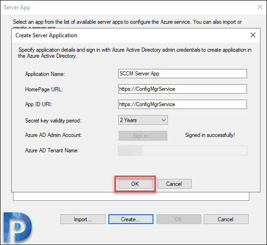Screen dimensions: 267x245
Task: Click the empty server apps list area
Action: point(131,196)
